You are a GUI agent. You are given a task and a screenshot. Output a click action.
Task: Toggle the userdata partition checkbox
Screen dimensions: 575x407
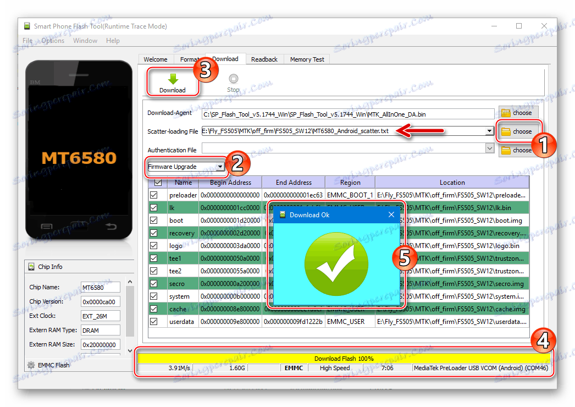(154, 322)
